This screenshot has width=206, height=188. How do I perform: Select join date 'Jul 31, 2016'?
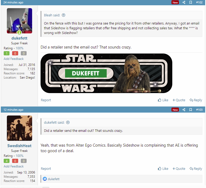pos(27,65)
